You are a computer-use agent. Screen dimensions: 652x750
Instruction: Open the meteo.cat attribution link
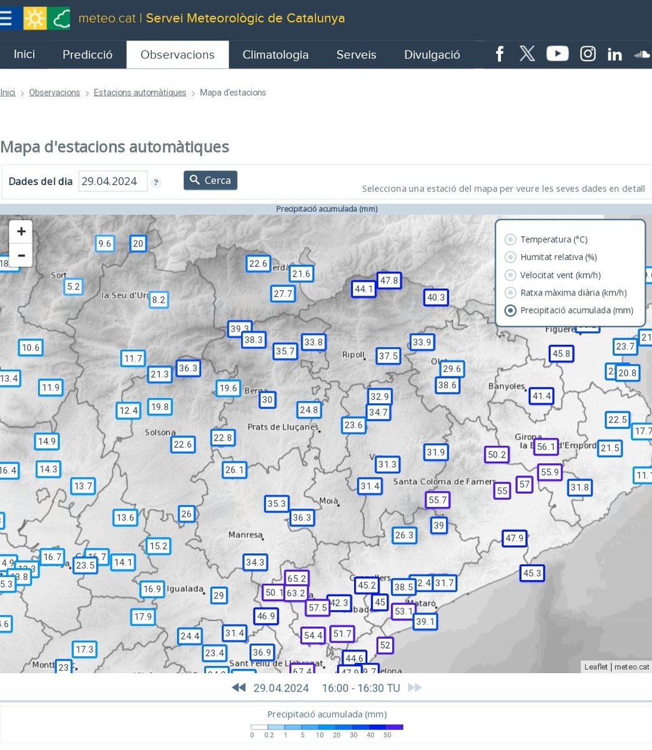coord(631,667)
